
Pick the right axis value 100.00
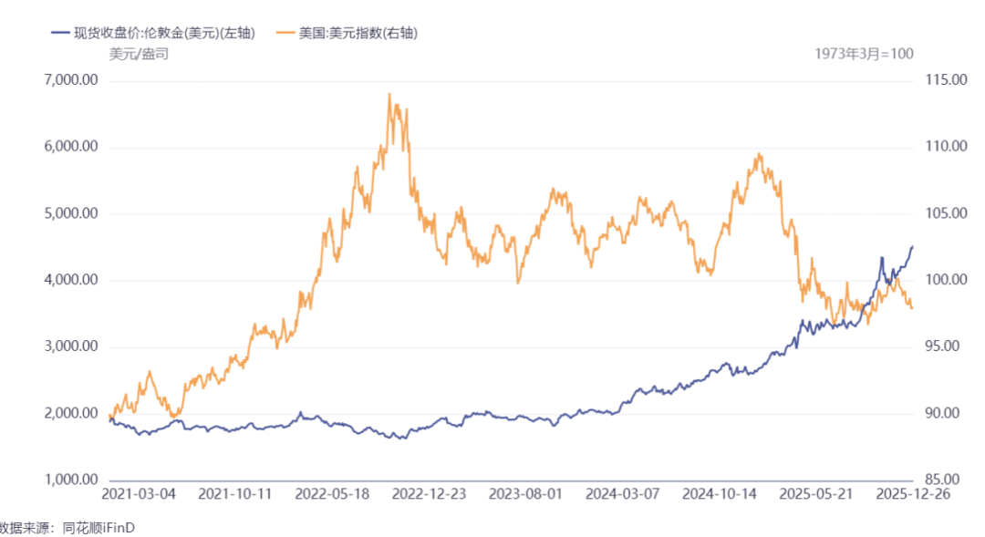point(946,280)
